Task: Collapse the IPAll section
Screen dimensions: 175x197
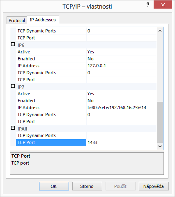Action: point(13,128)
